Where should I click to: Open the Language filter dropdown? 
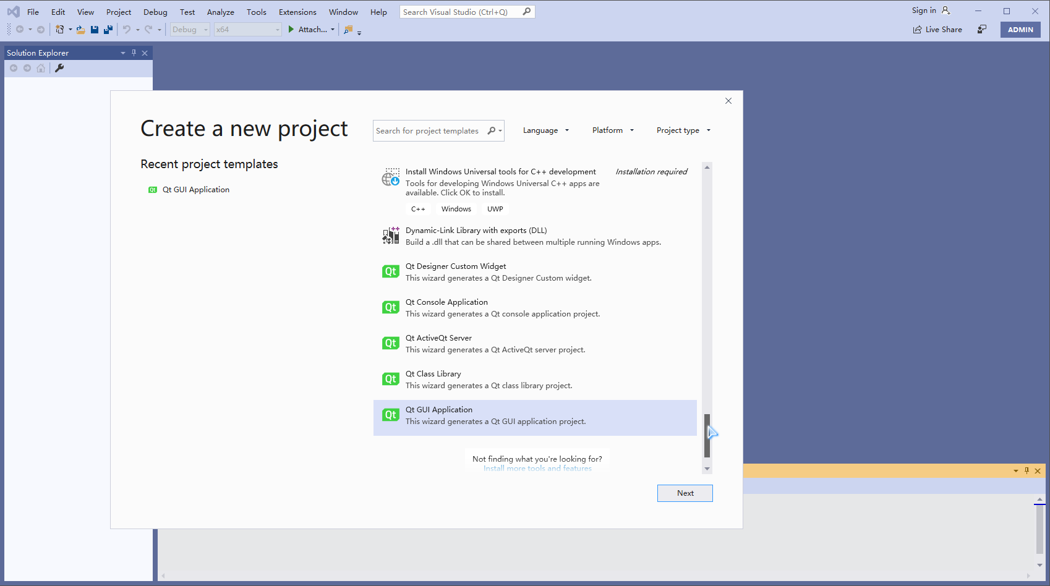[x=546, y=130]
